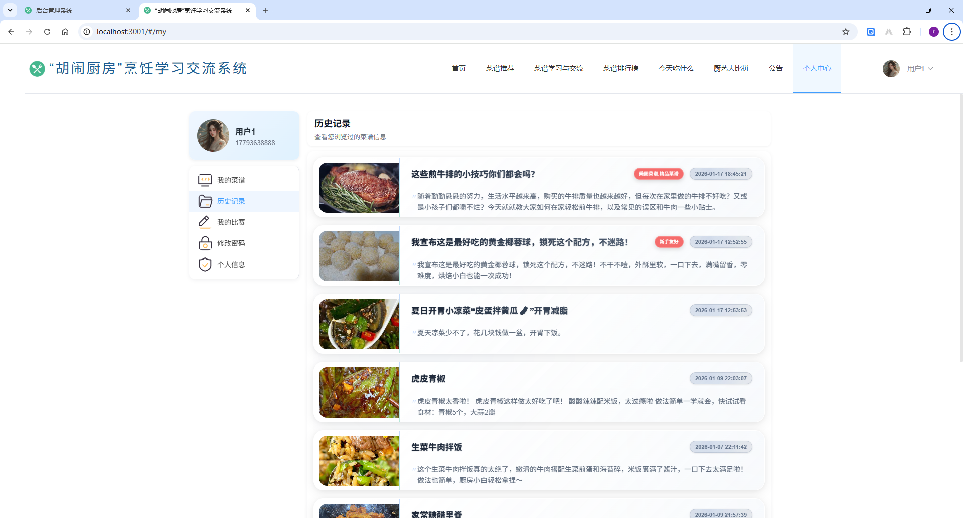Select 我的比赛 in the sidebar

[x=244, y=222]
